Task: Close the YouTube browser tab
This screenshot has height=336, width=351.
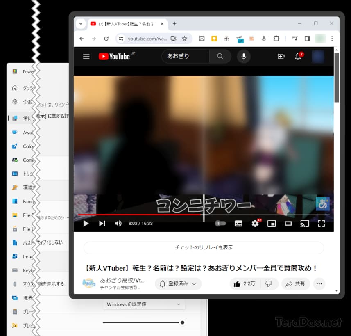Action: tap(162, 24)
